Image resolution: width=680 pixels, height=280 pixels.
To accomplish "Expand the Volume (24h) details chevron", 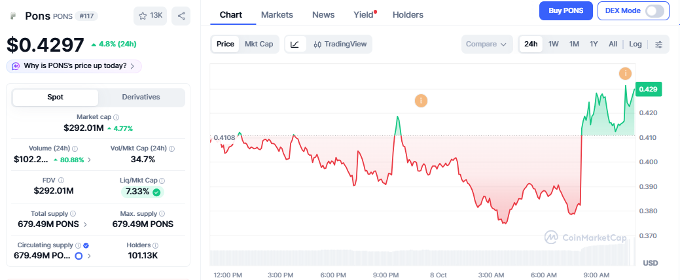I will coord(90,160).
